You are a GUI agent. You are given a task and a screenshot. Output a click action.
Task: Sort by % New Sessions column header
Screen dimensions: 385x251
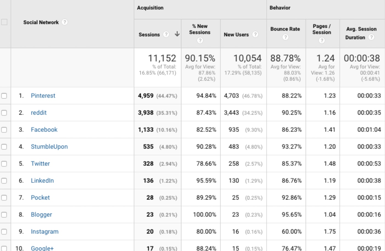tap(200, 29)
